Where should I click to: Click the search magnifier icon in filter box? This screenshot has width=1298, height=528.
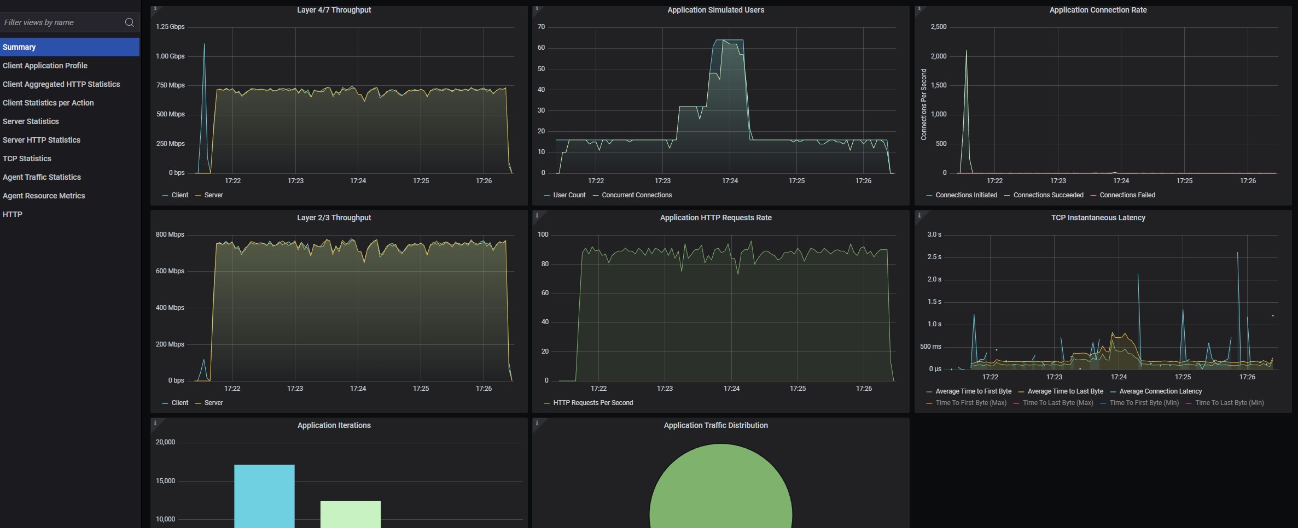click(x=129, y=22)
